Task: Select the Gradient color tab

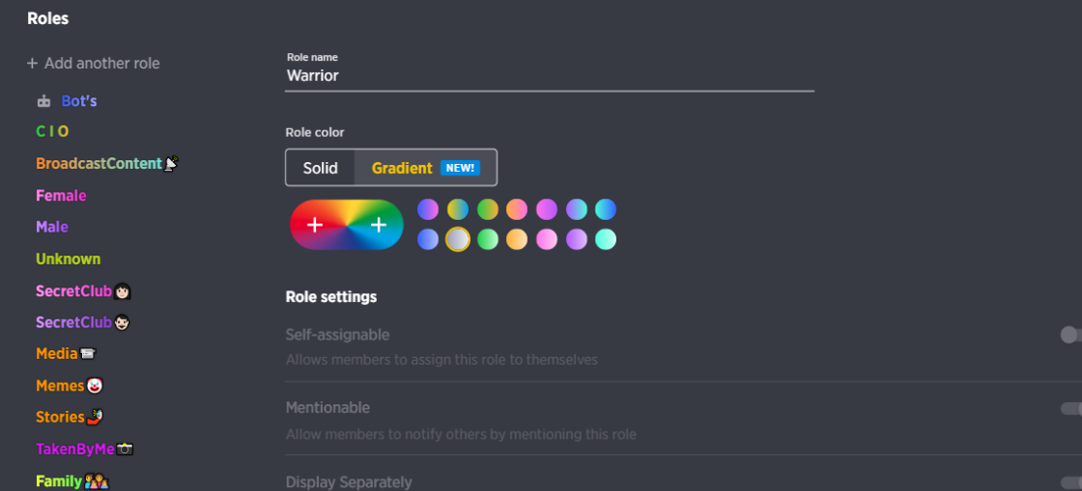Action: [425, 168]
